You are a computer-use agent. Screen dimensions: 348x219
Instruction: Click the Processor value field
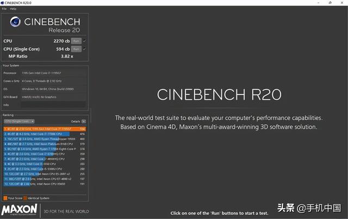click(x=53, y=73)
